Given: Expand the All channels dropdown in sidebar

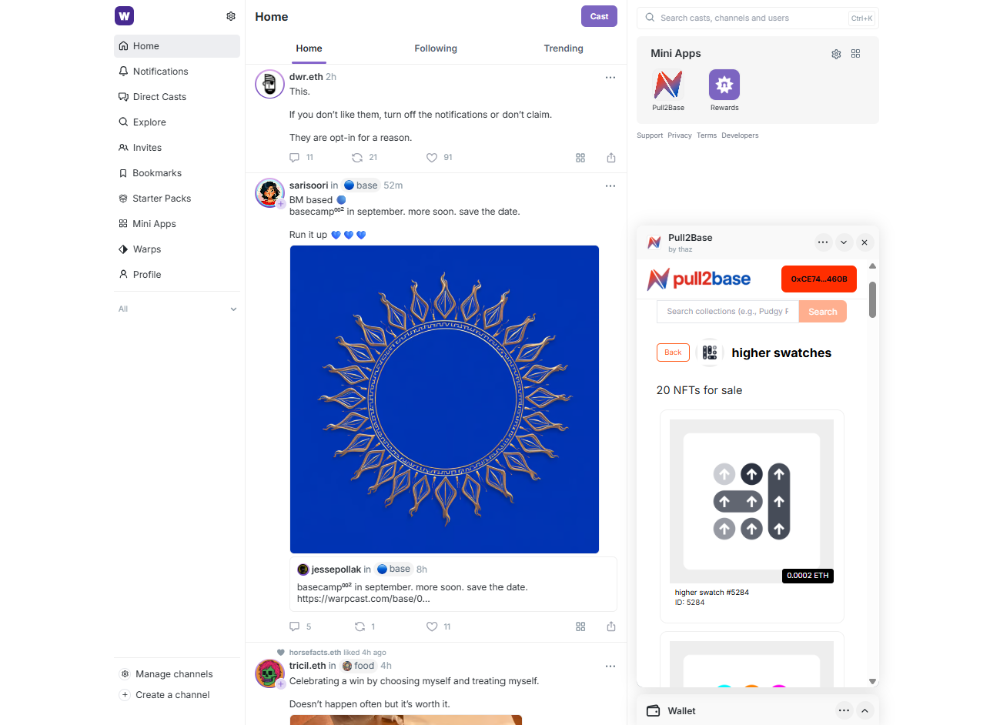Looking at the screenshot, I should click(233, 309).
